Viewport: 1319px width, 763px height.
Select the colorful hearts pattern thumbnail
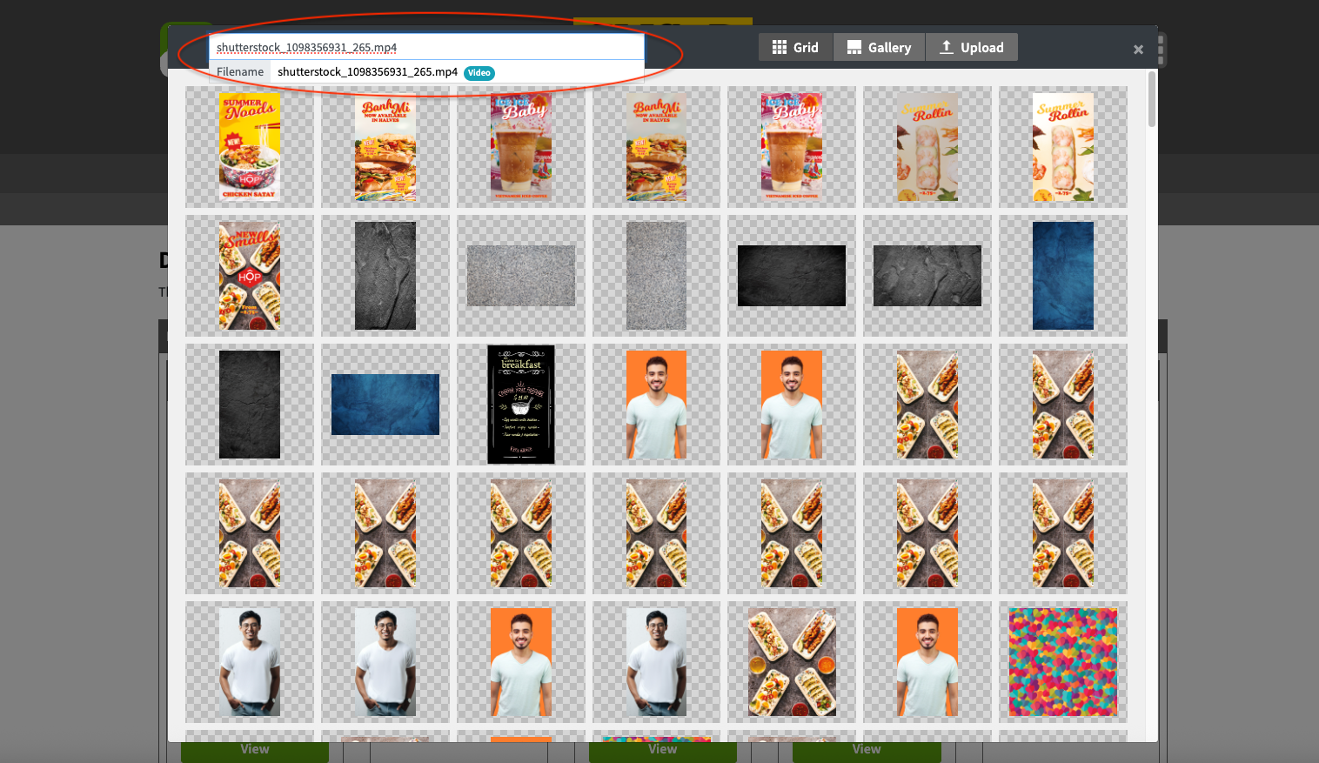point(1063,662)
